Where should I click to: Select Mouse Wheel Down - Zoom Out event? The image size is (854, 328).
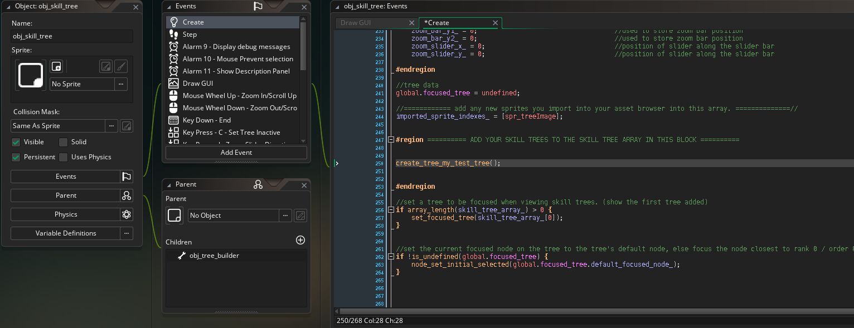(232, 108)
